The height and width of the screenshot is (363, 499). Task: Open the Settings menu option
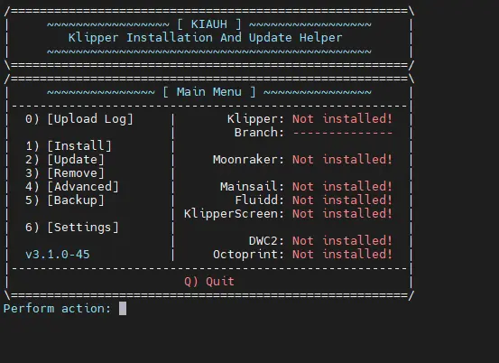click(72, 228)
